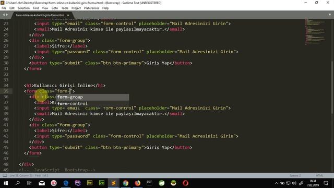This screenshot has height=188, width=334.
Task: Open the volume control in tray
Action: (x=294, y=183)
